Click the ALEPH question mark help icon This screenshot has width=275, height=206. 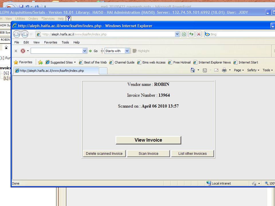[68, 18]
